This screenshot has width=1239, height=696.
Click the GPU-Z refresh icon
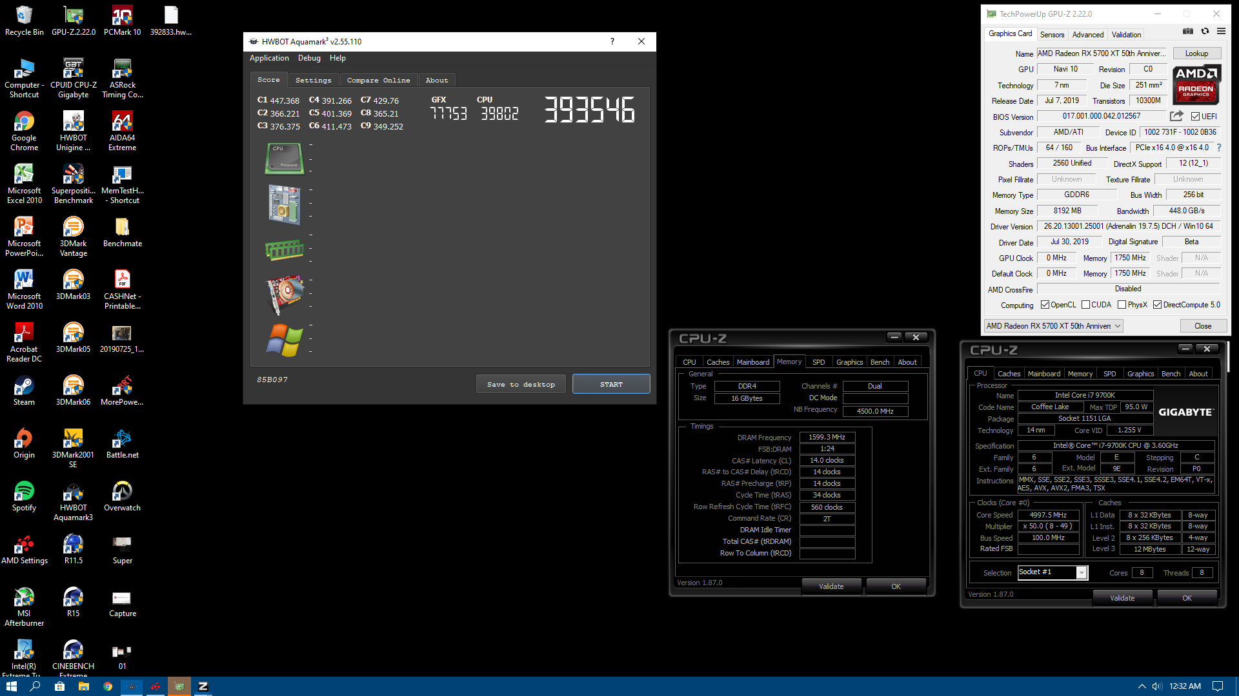click(1205, 31)
